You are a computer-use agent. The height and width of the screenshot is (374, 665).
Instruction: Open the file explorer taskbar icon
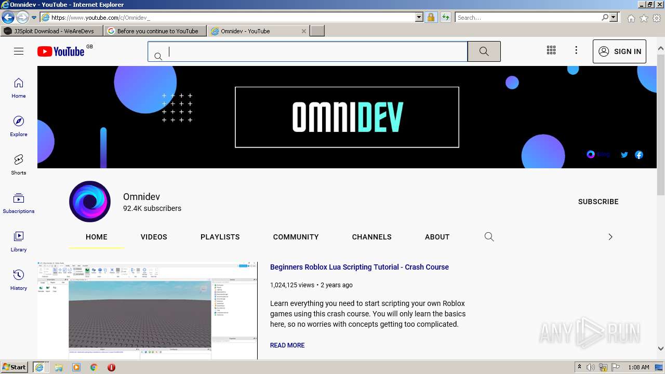pos(59,367)
